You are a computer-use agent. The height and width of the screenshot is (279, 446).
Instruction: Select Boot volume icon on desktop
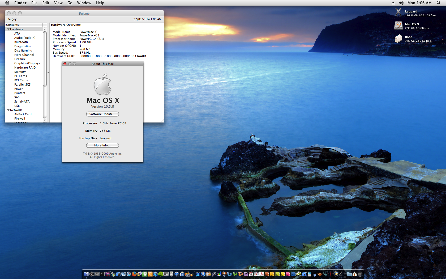[x=398, y=39]
